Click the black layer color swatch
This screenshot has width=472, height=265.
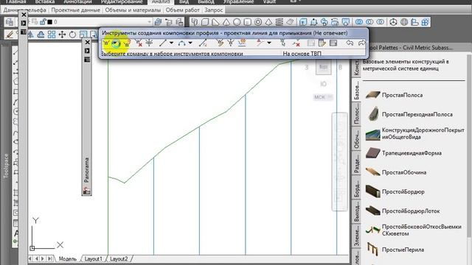pyautogui.click(x=50, y=22)
